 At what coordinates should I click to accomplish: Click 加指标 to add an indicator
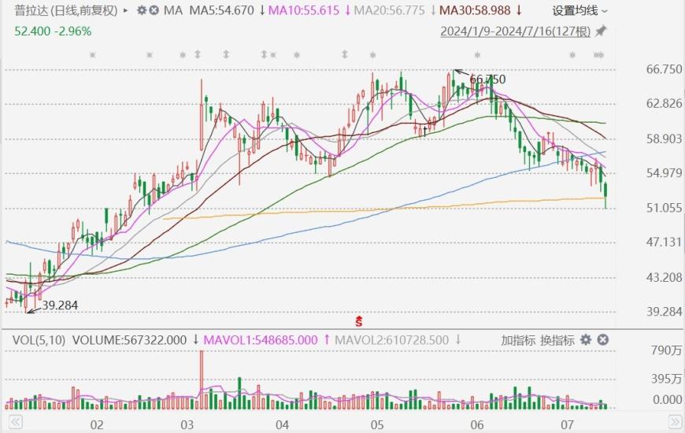(x=518, y=340)
